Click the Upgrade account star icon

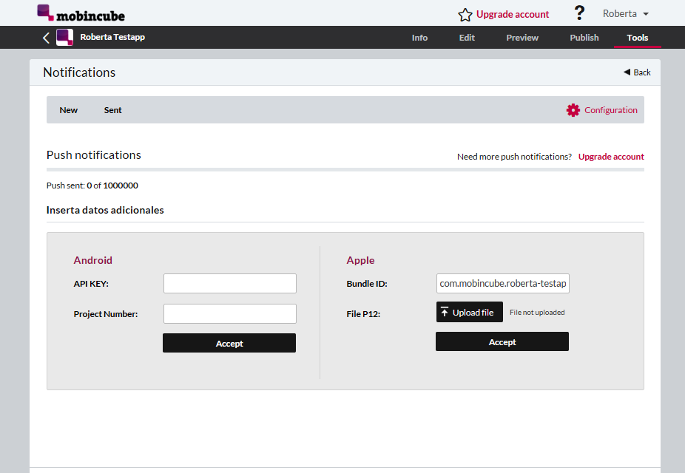pos(465,15)
